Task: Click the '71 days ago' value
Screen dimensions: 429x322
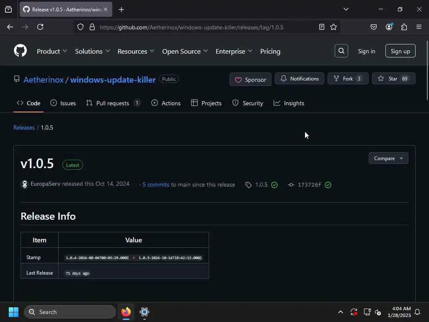Action: tap(78, 273)
